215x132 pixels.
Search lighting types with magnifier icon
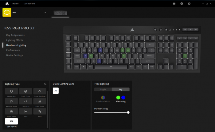point(45,84)
